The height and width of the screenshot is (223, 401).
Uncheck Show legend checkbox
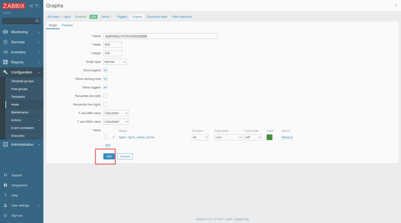coord(105,70)
